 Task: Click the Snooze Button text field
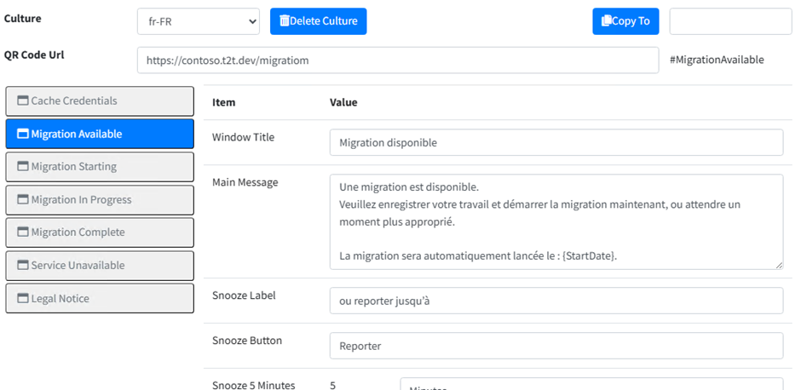click(556, 346)
